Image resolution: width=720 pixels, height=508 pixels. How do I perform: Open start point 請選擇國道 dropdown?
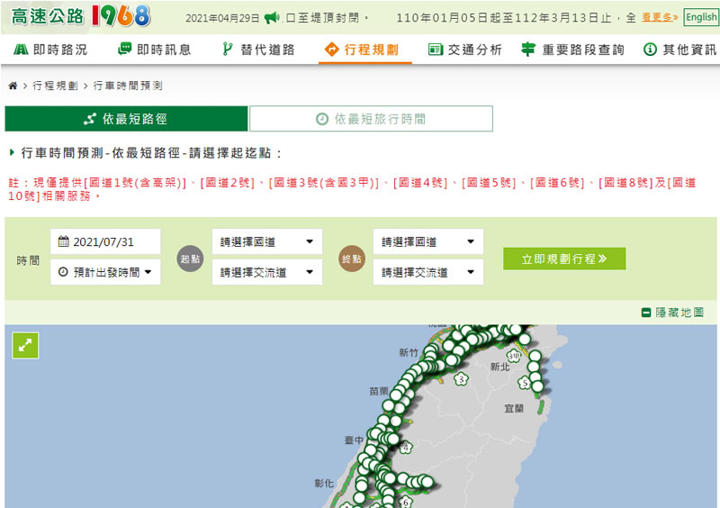pos(267,241)
